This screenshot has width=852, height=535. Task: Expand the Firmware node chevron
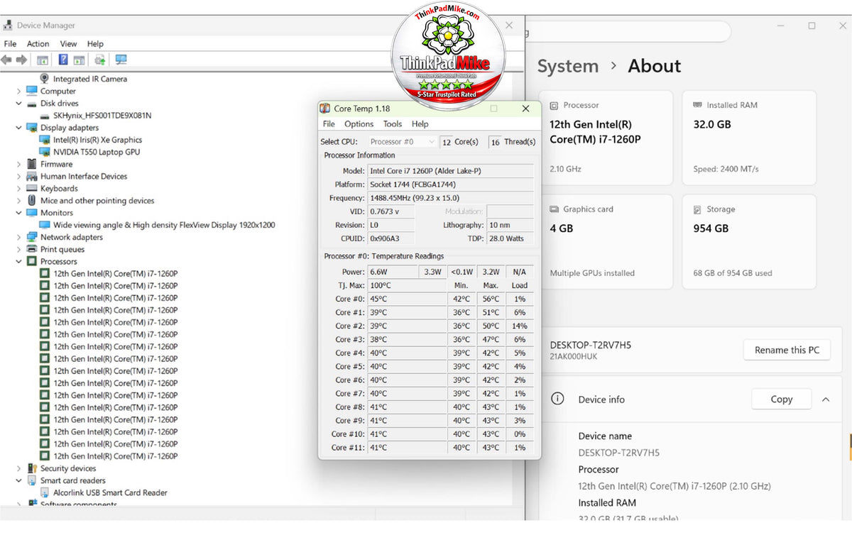pos(18,164)
